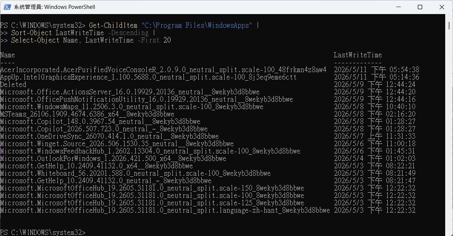453x236 pixels.
Task: Click the timestamp 2026/5/3 下午 08:22:21
Action: click(375, 166)
